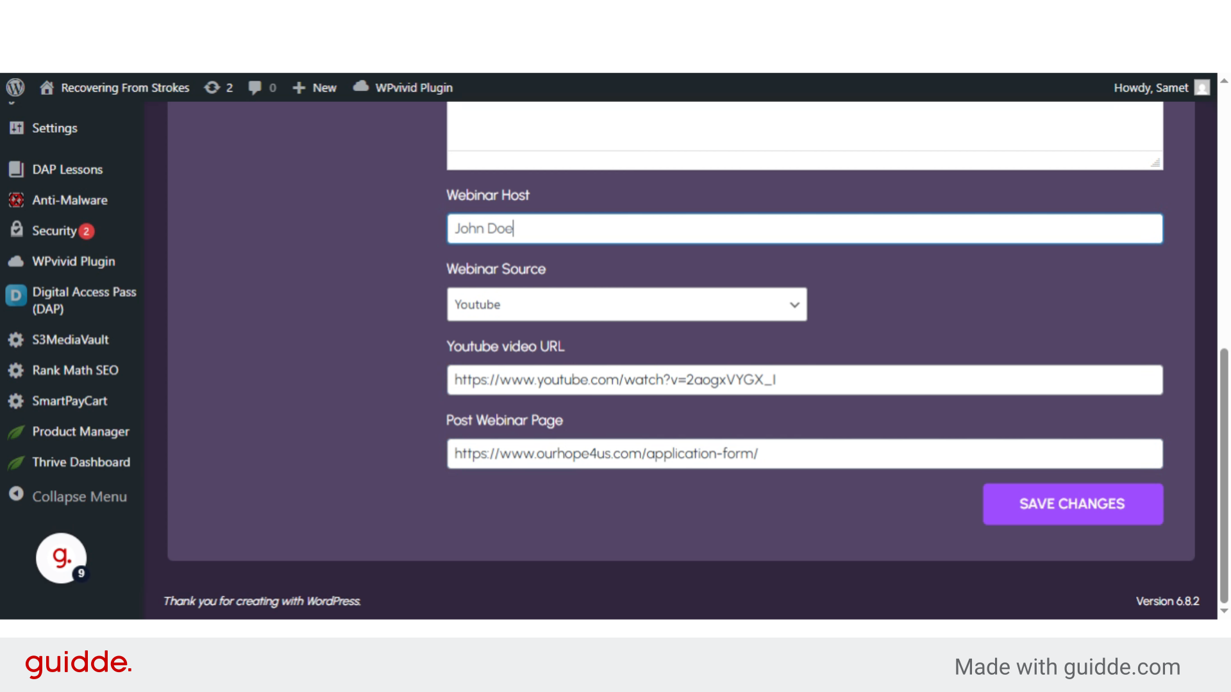Open S3MediaVault menu item
Viewport: 1231px width, 692px height.
(71, 340)
